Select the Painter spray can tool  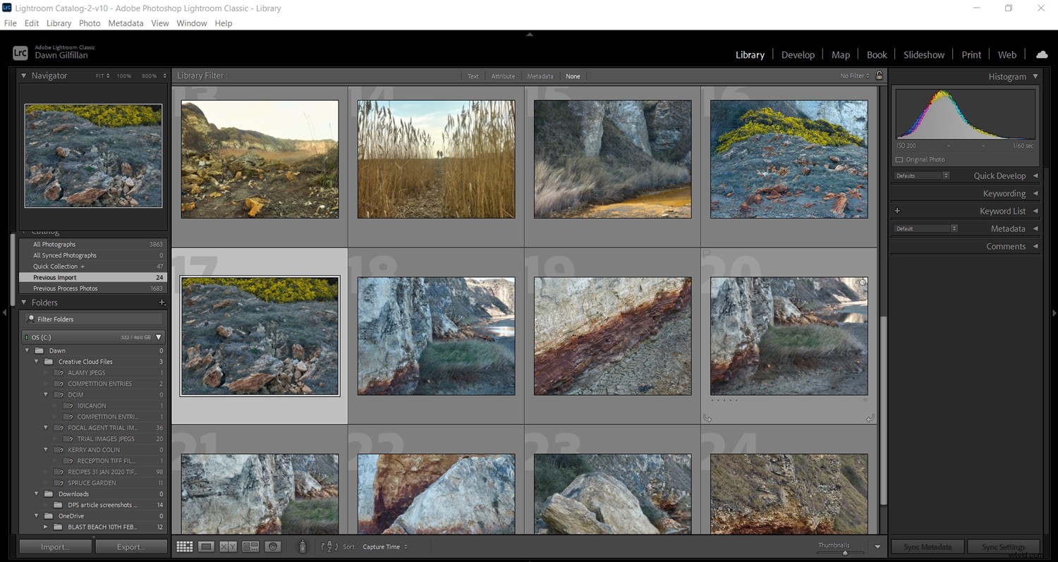click(x=302, y=546)
